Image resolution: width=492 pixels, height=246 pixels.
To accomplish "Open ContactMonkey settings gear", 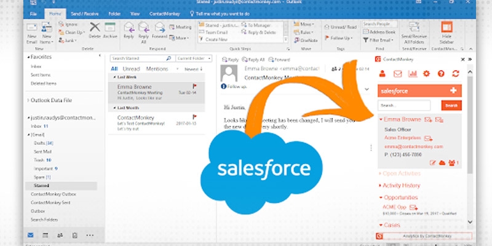I will (x=426, y=74).
